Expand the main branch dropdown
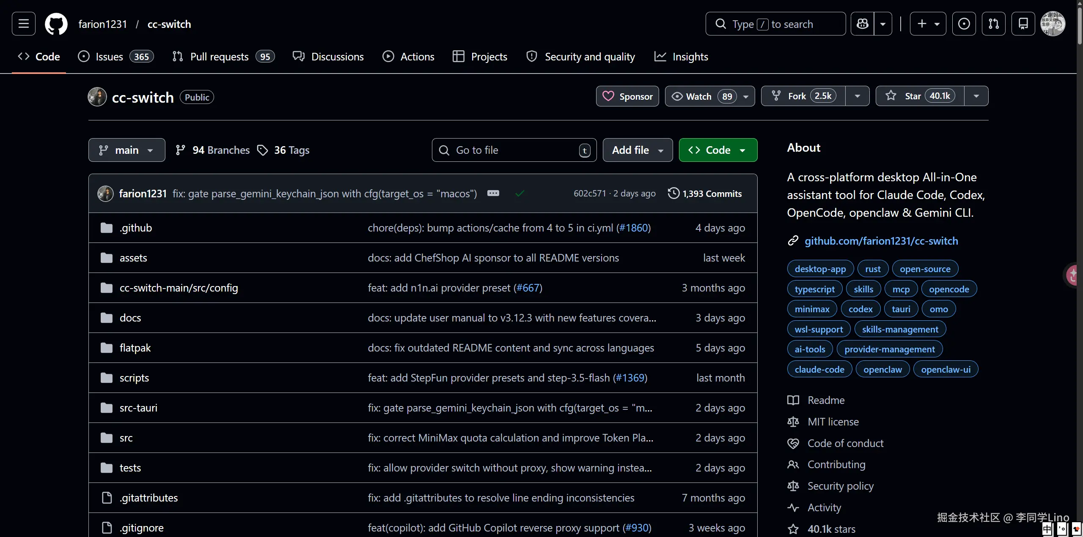Image resolution: width=1083 pixels, height=537 pixels. click(x=126, y=150)
